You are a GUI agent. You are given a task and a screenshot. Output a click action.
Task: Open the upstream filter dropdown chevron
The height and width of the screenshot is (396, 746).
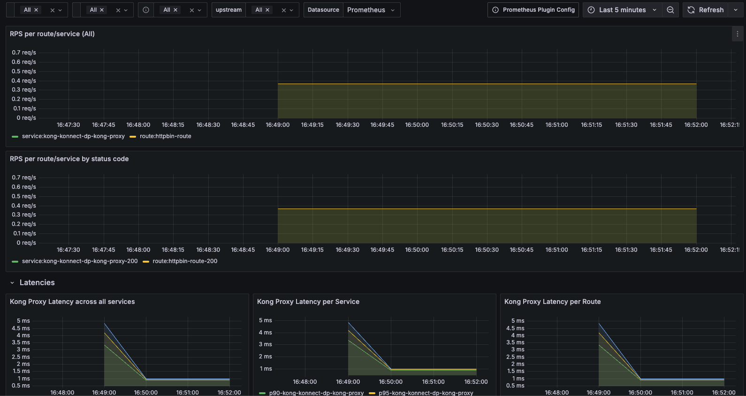[291, 10]
